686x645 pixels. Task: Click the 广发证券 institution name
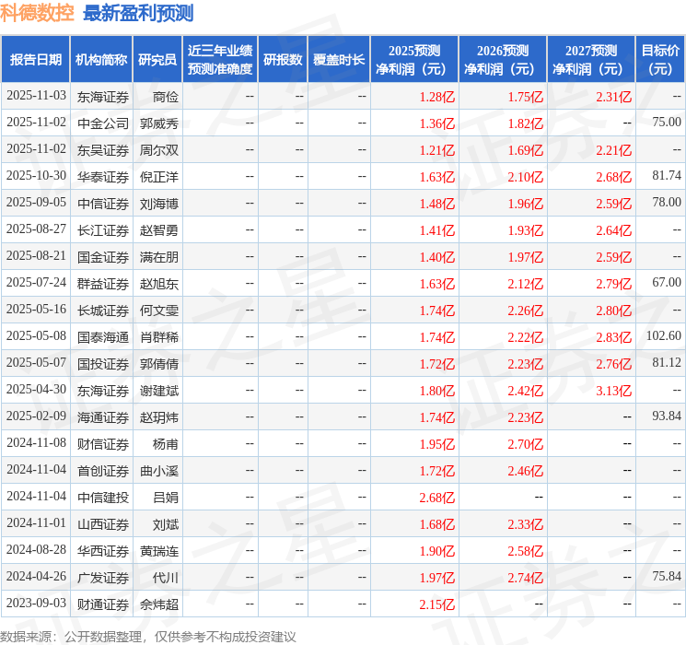[103, 578]
